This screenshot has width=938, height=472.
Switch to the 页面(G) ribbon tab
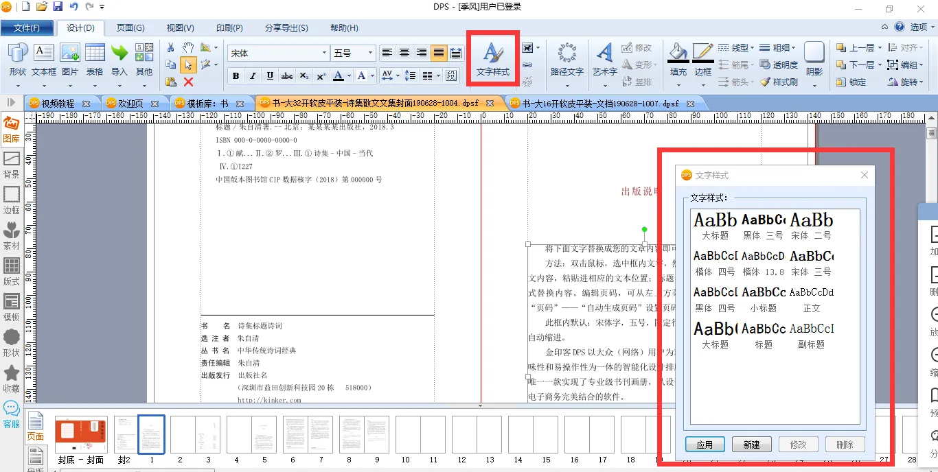tap(130, 28)
